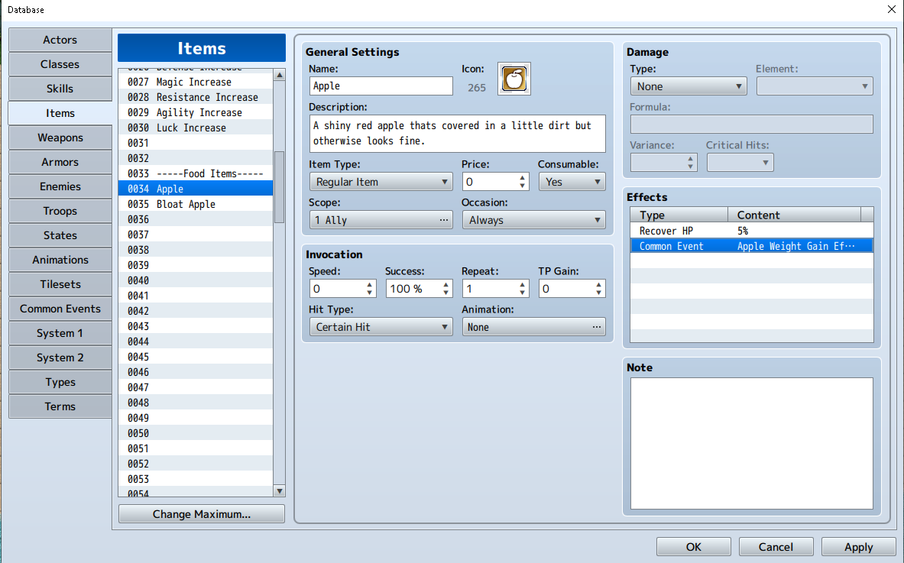Select the Recover HP effect row

751,231
